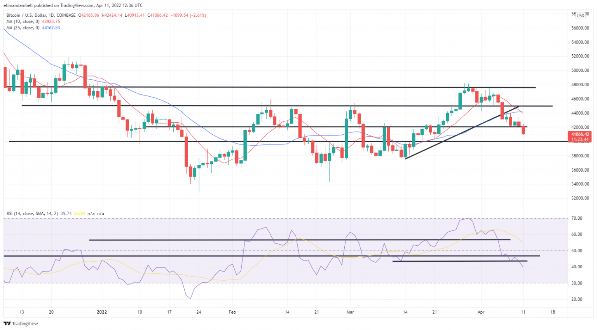
Task: Click the 50000.00 price axis label
Action: pyautogui.click(x=580, y=71)
